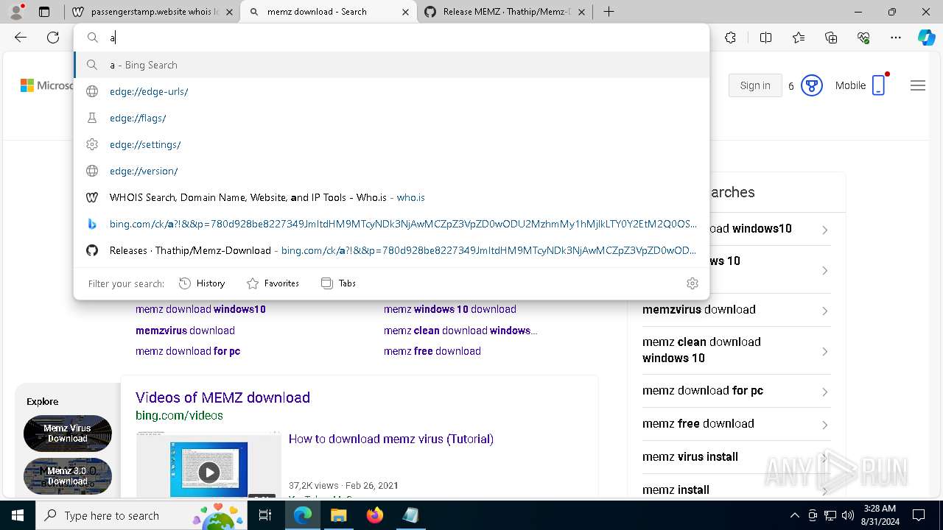
Task: Choose the edge://flags/ suggestion
Action: 391,118
